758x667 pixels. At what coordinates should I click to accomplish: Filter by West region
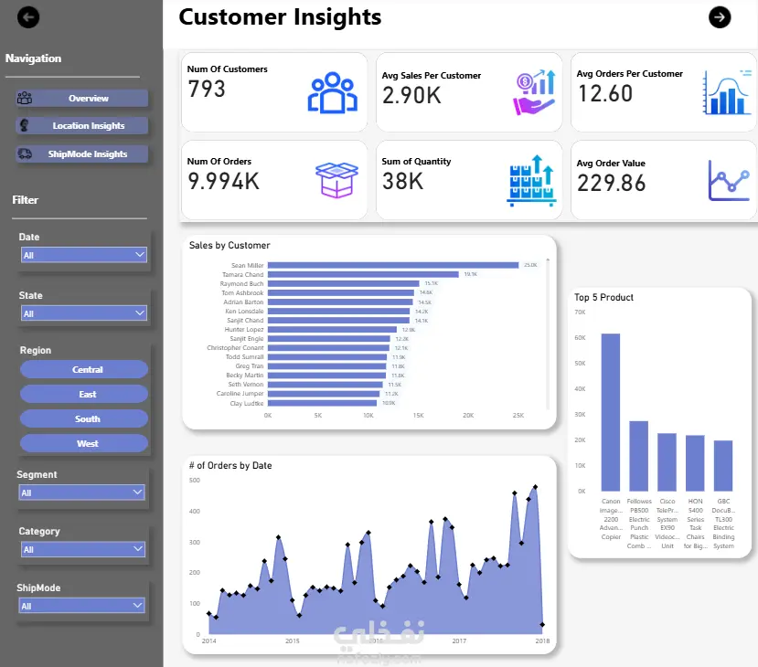[84, 443]
